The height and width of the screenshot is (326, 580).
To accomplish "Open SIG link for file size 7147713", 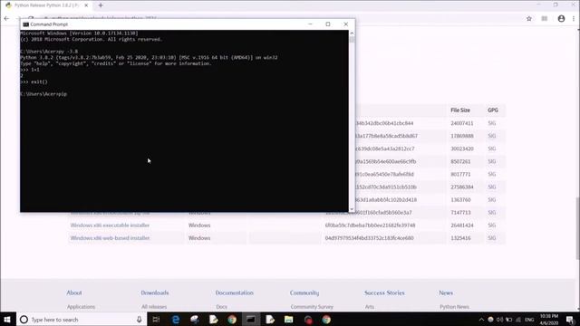I will pos(491,213).
